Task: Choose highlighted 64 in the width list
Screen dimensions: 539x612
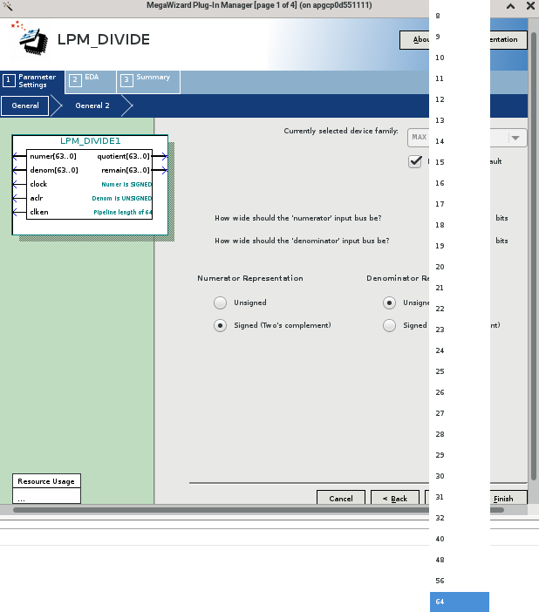Action: 460,602
